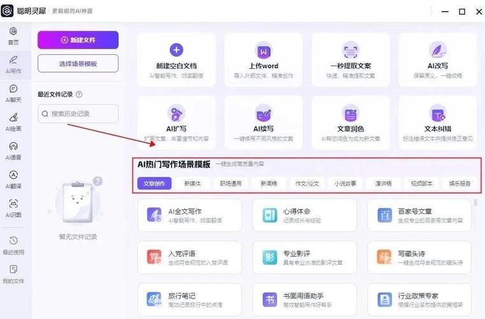Click the template list scrollbar
The width and height of the screenshot is (485, 319).
(x=475, y=202)
